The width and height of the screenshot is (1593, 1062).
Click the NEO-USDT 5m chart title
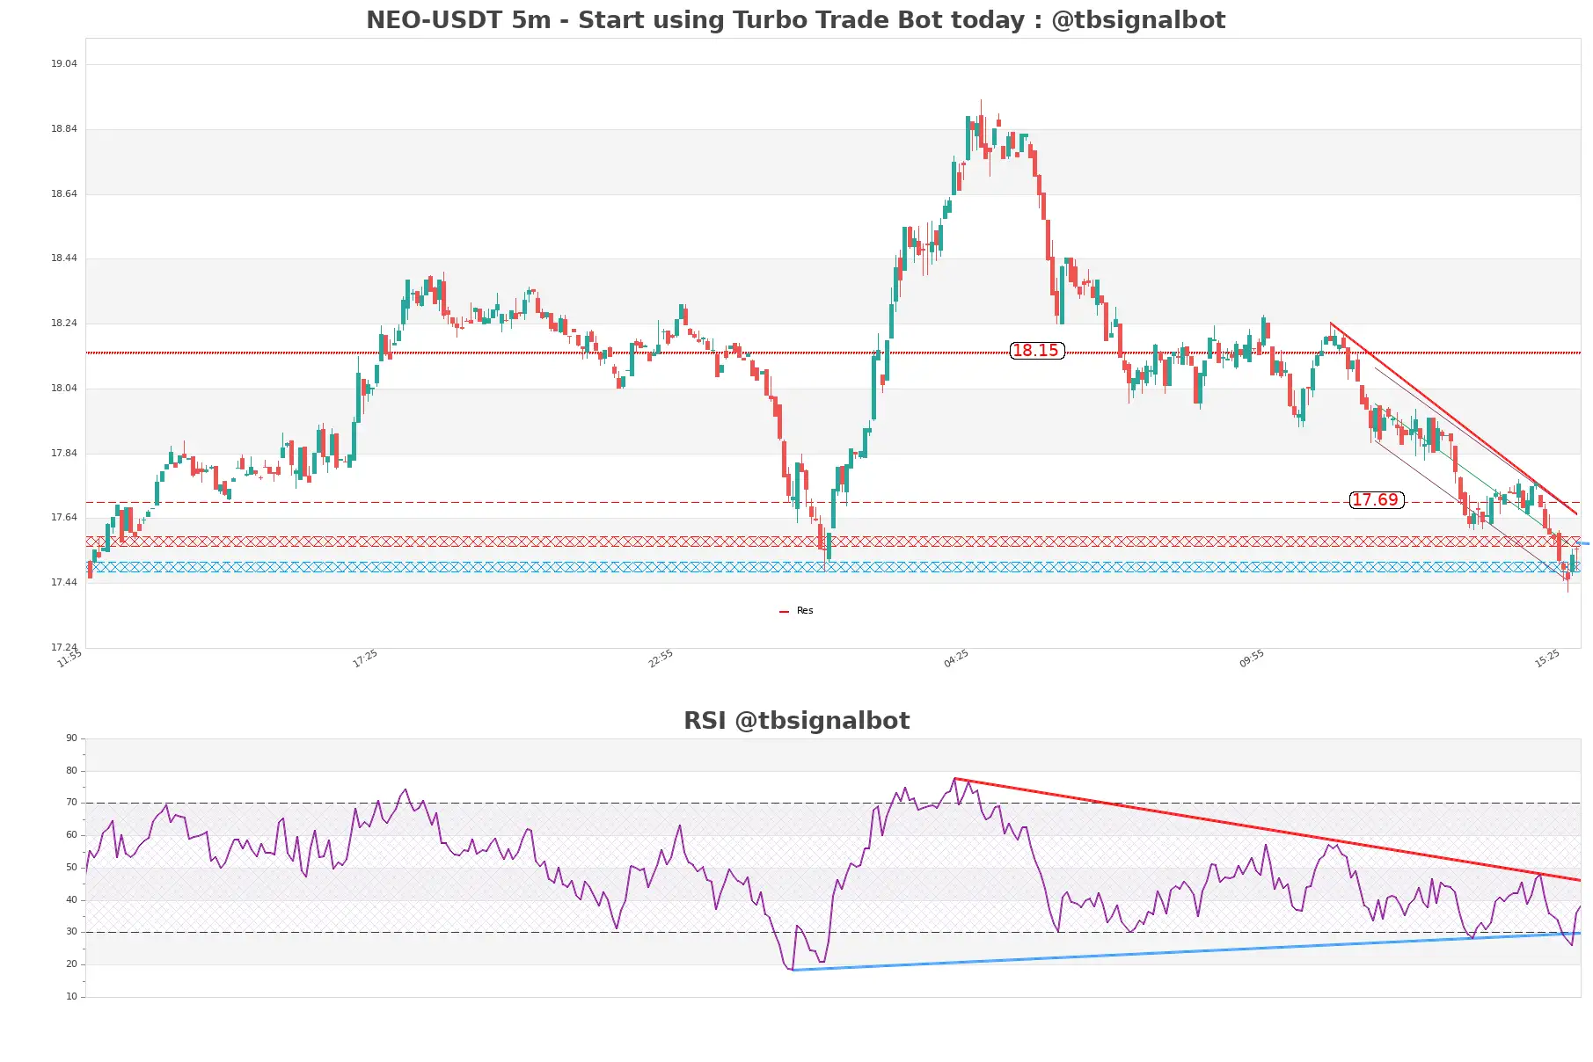click(x=795, y=19)
